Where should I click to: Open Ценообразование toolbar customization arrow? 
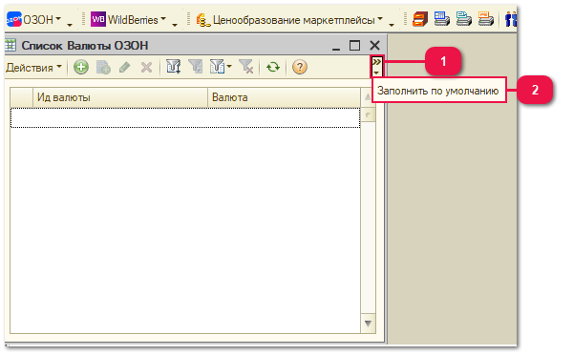[392, 25]
